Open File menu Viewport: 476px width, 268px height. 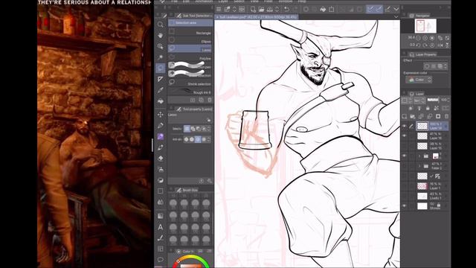pos(174,1)
